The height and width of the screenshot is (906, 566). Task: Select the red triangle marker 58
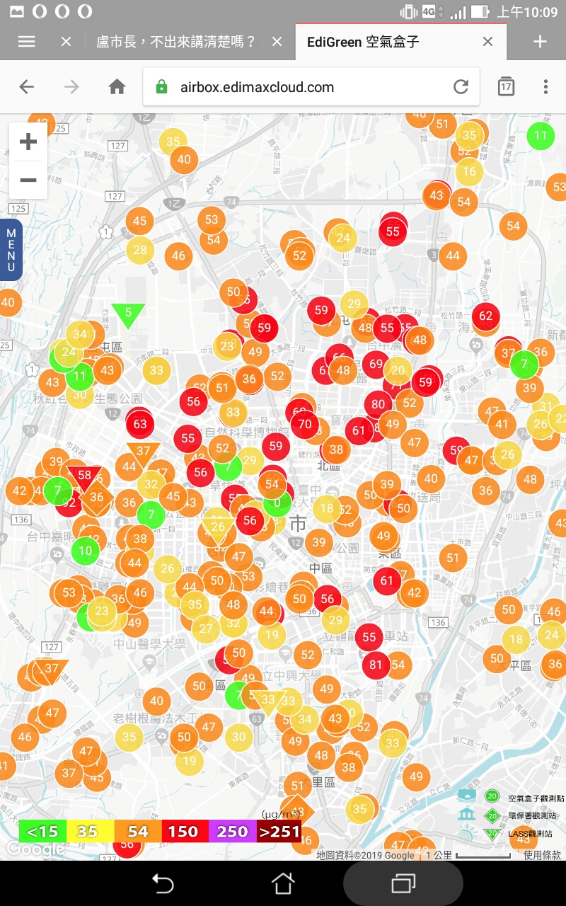tap(84, 478)
